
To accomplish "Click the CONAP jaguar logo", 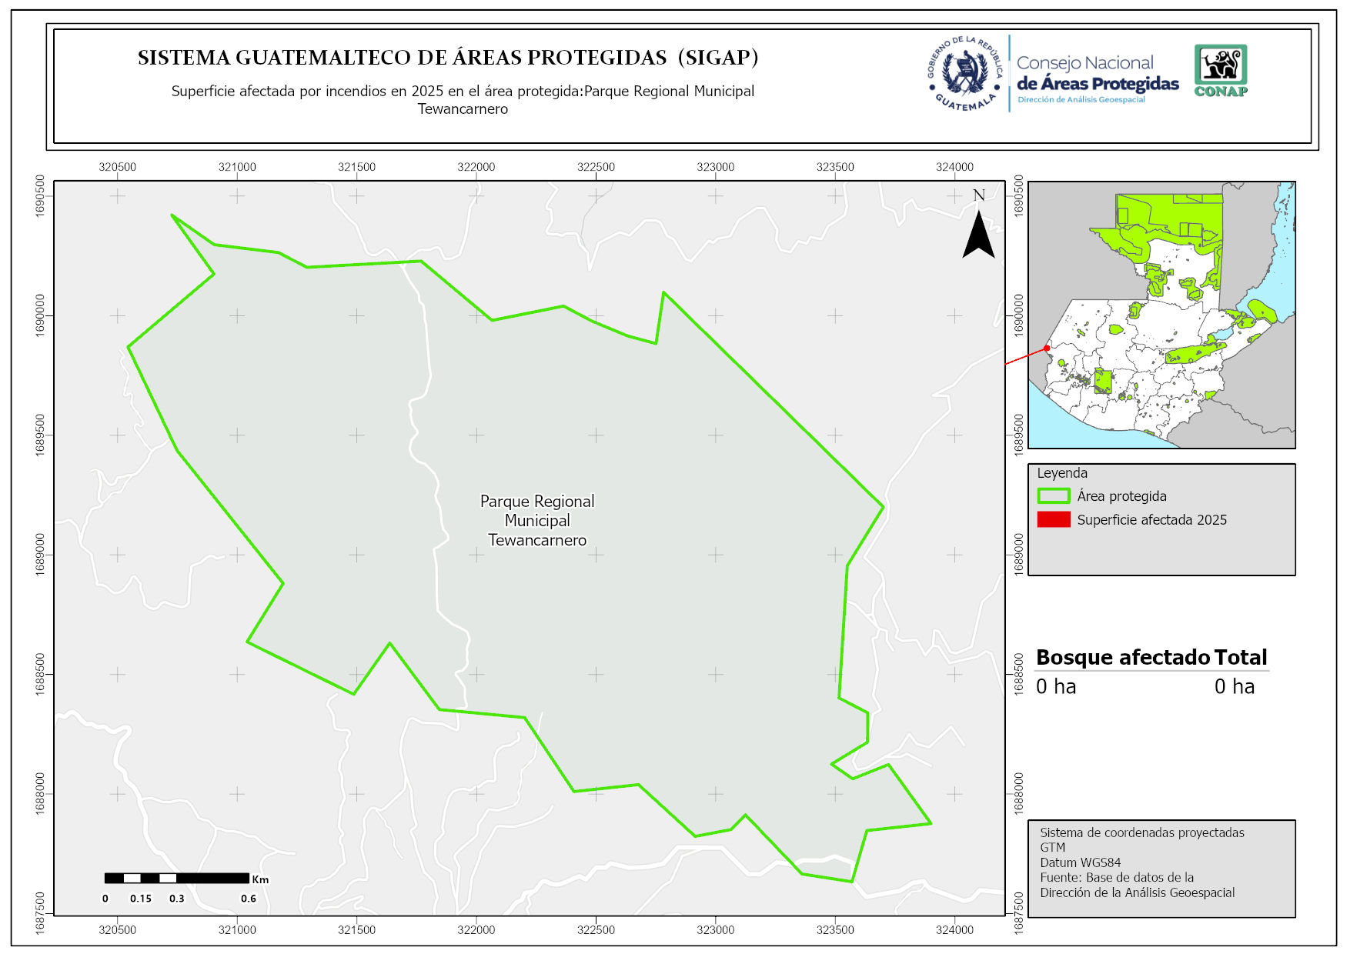I will click(1221, 70).
